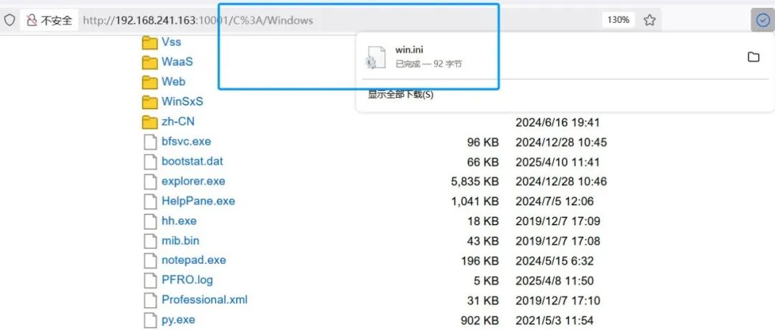
Task: Open containing folder for win.ini download
Action: click(x=753, y=57)
